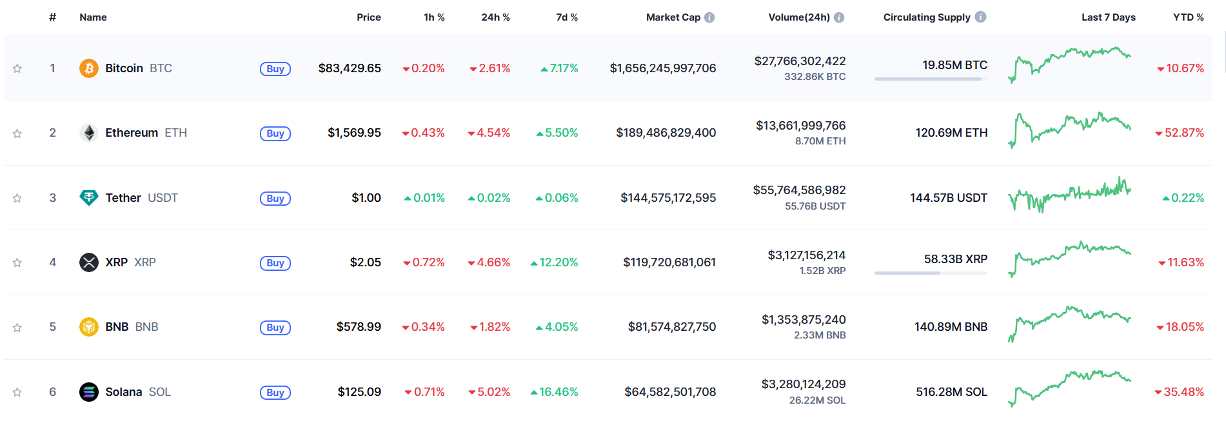
Task: Star Ethereum to add to watchlist
Action: (17, 133)
